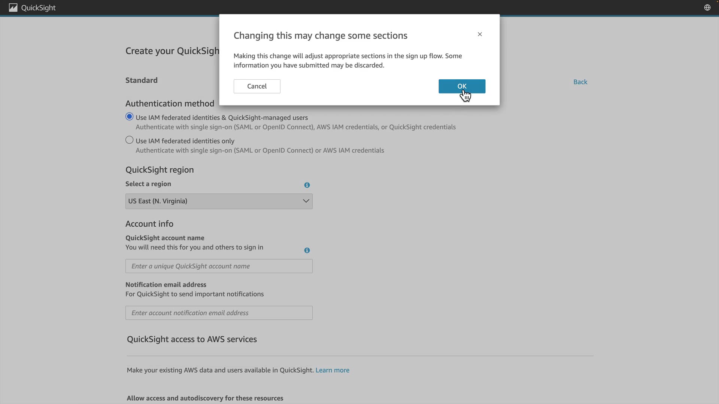
Task: Click the region dropdown chevron arrow
Action: pyautogui.click(x=306, y=201)
